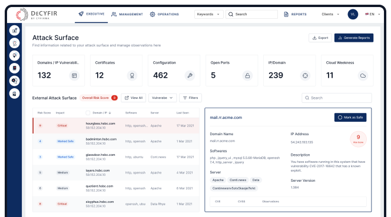Select the quotient.hsbc.com row
The height and width of the screenshot is (217, 391).
[116, 188]
